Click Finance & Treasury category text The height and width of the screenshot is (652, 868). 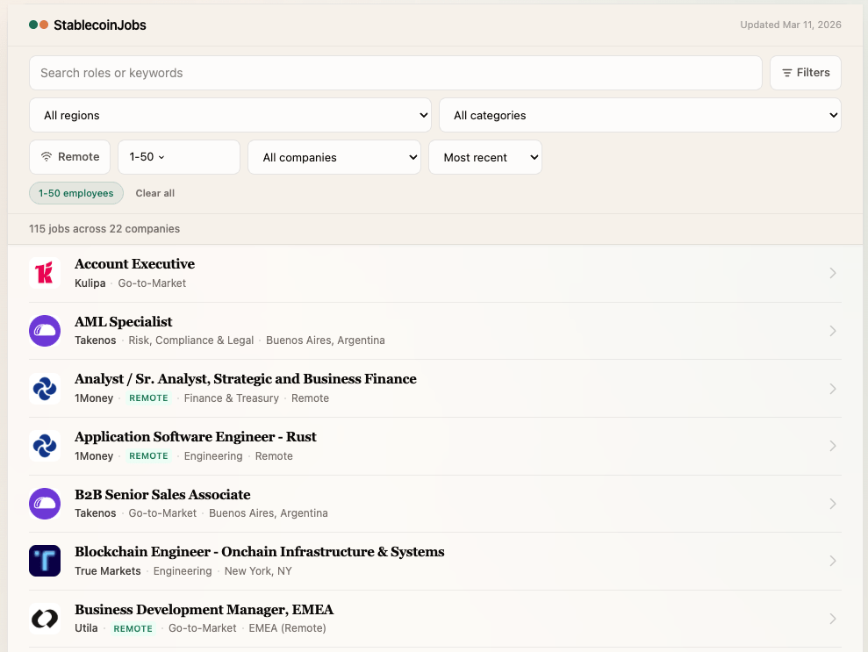(x=232, y=398)
